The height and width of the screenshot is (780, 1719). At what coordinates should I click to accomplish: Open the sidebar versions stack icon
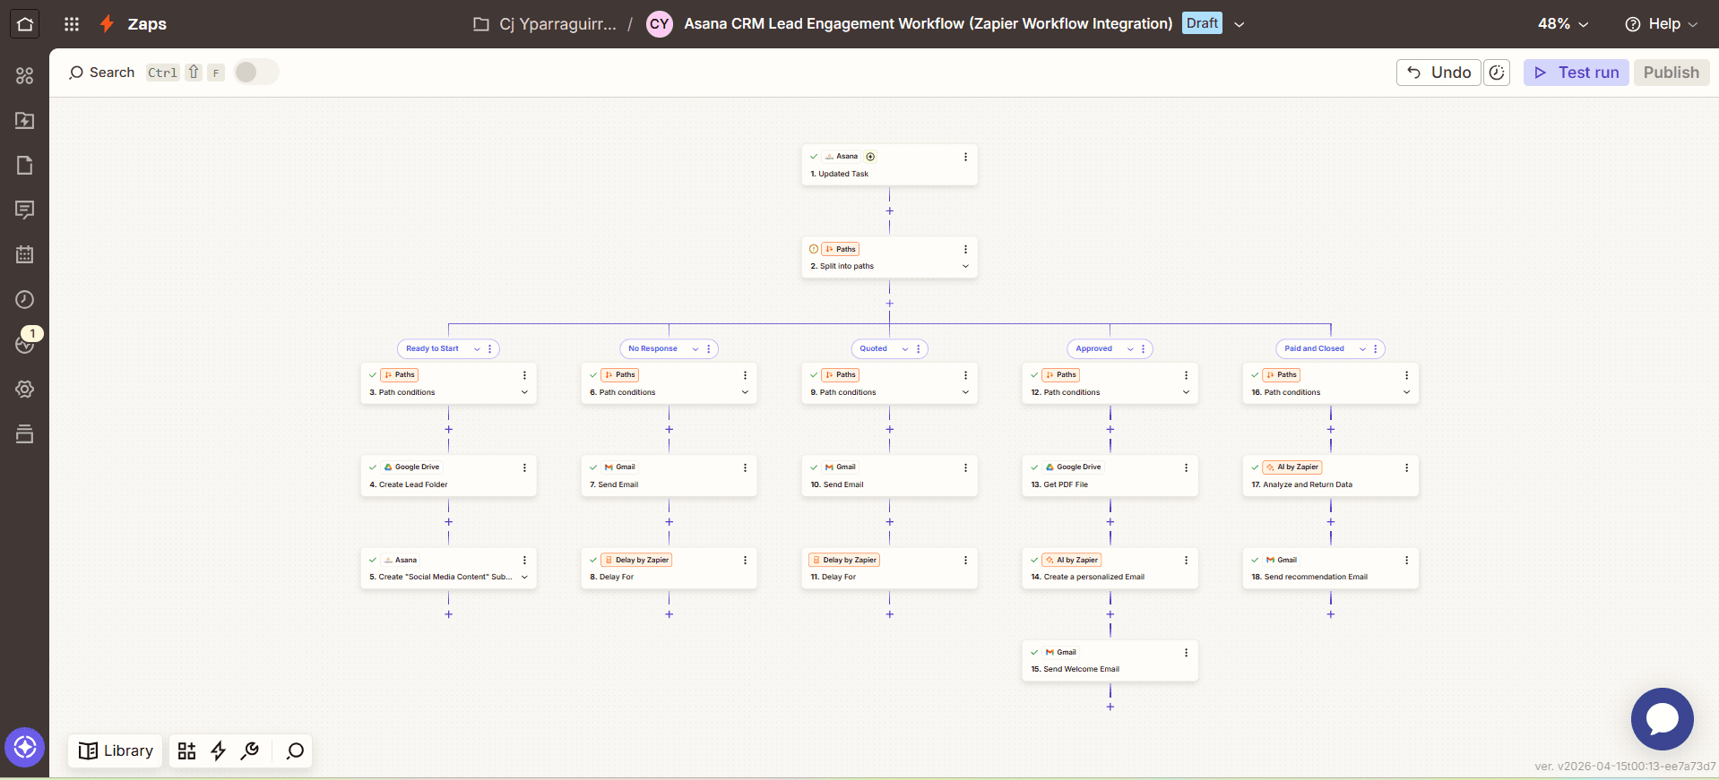coord(24,434)
